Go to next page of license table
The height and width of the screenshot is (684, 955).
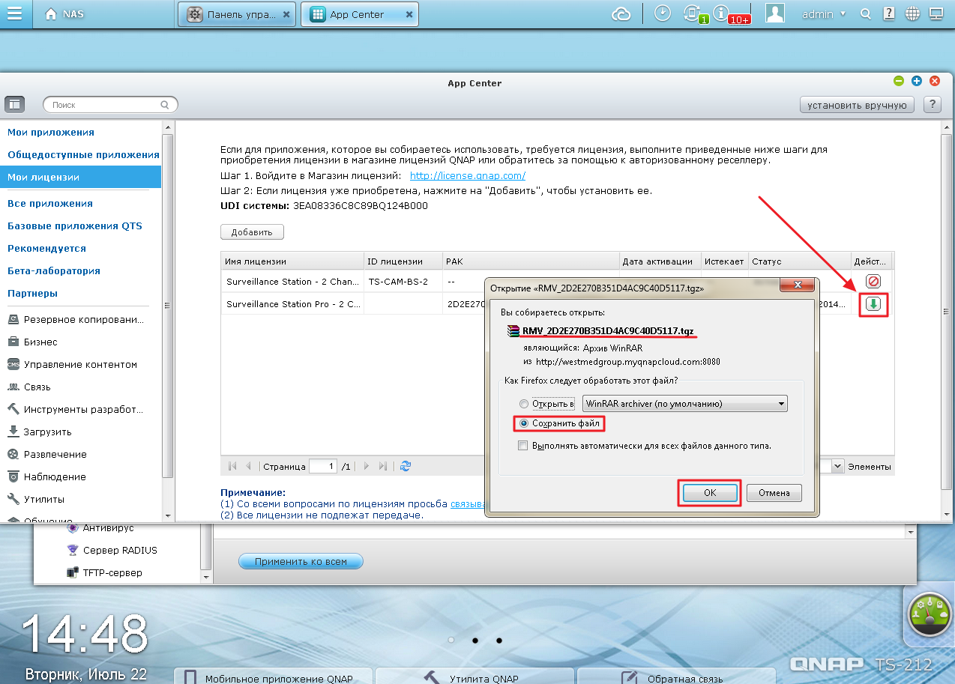366,466
